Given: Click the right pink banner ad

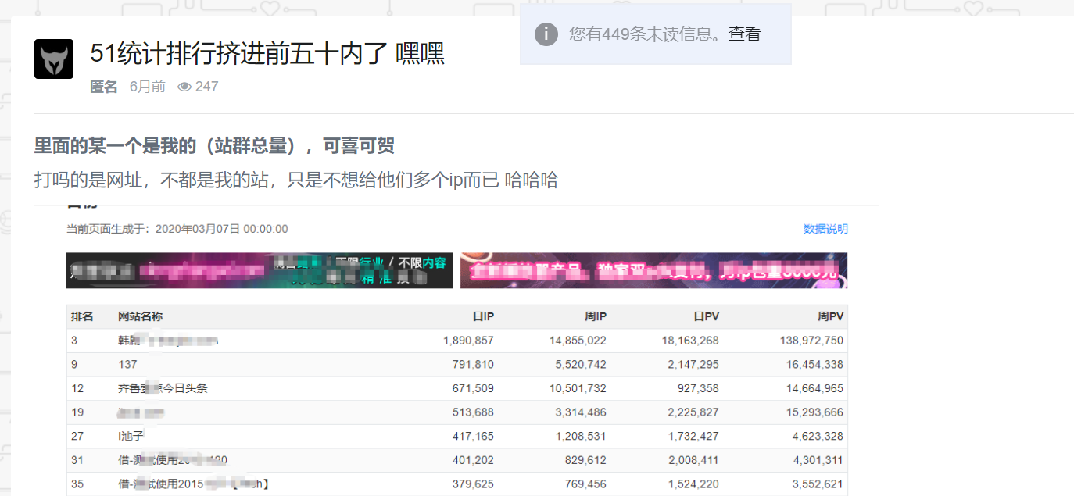Looking at the screenshot, I should click(654, 270).
